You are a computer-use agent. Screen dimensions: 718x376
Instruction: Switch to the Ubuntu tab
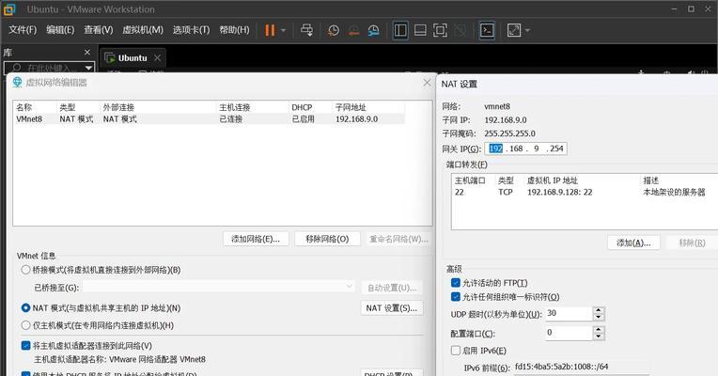(x=133, y=58)
